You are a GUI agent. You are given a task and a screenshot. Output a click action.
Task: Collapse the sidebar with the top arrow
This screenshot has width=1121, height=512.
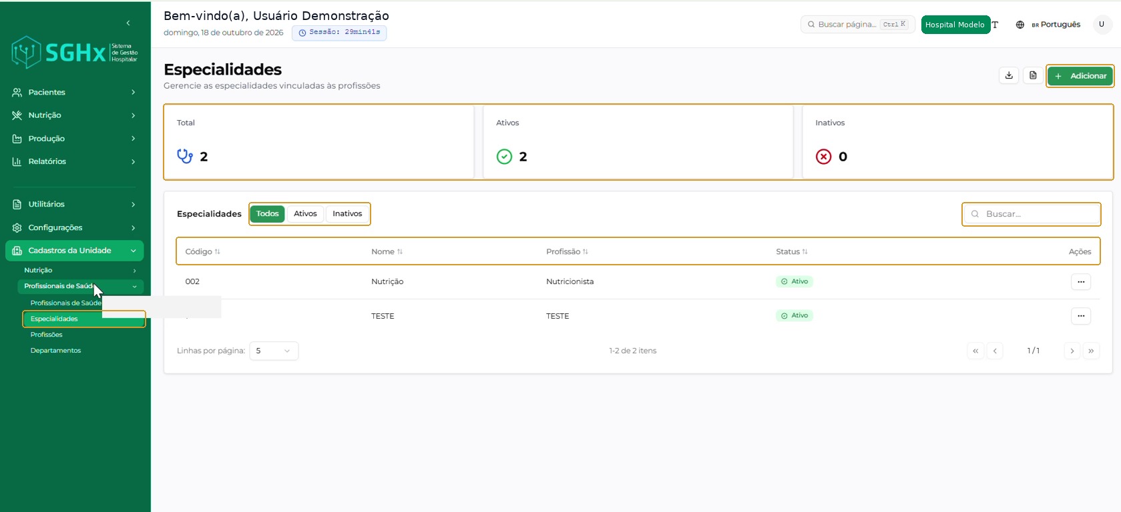point(128,23)
